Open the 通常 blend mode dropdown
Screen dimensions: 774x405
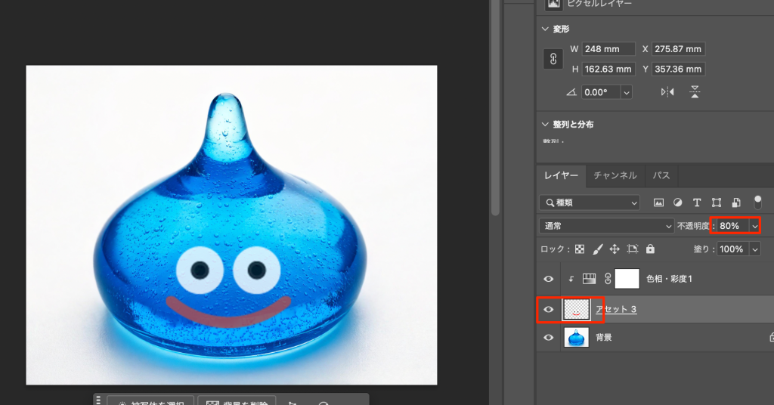click(607, 226)
